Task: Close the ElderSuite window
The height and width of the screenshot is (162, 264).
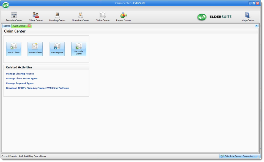Action: pos(258,3)
